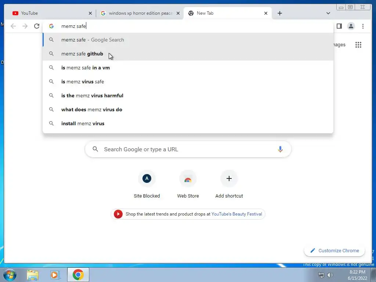Viewport: 376px width, 282px height.
Task: Open the Chrome side panel icon
Action: (x=339, y=26)
